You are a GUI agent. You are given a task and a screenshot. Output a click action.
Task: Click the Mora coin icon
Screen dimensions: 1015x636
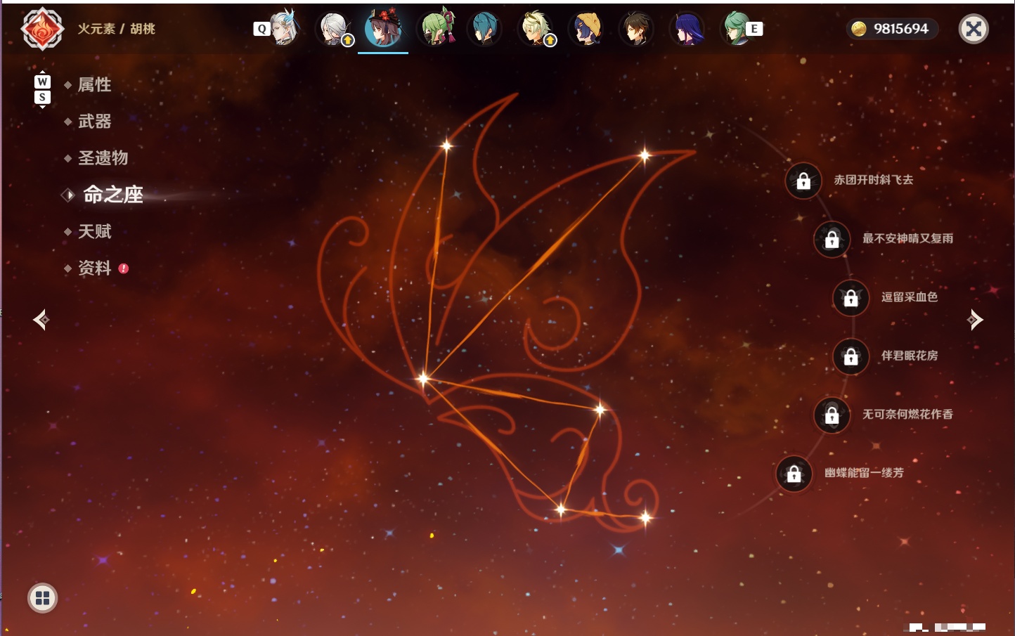pyautogui.click(x=858, y=29)
